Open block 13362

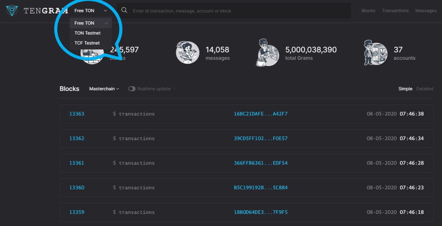click(x=77, y=138)
